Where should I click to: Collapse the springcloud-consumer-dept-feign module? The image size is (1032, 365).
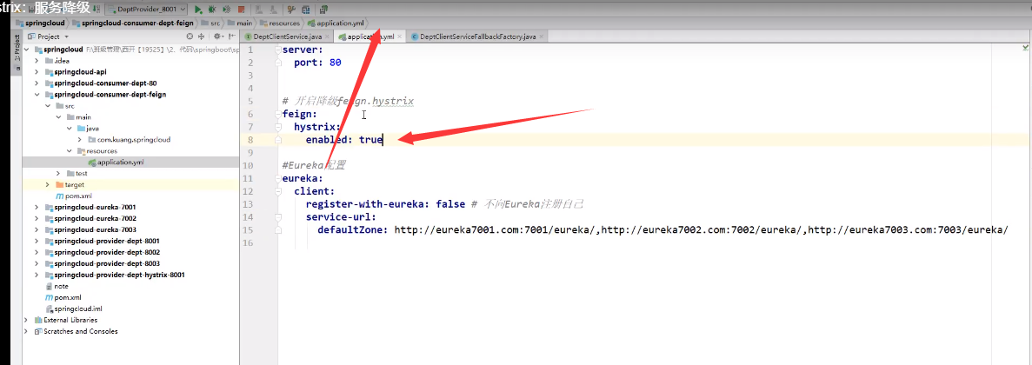point(37,94)
